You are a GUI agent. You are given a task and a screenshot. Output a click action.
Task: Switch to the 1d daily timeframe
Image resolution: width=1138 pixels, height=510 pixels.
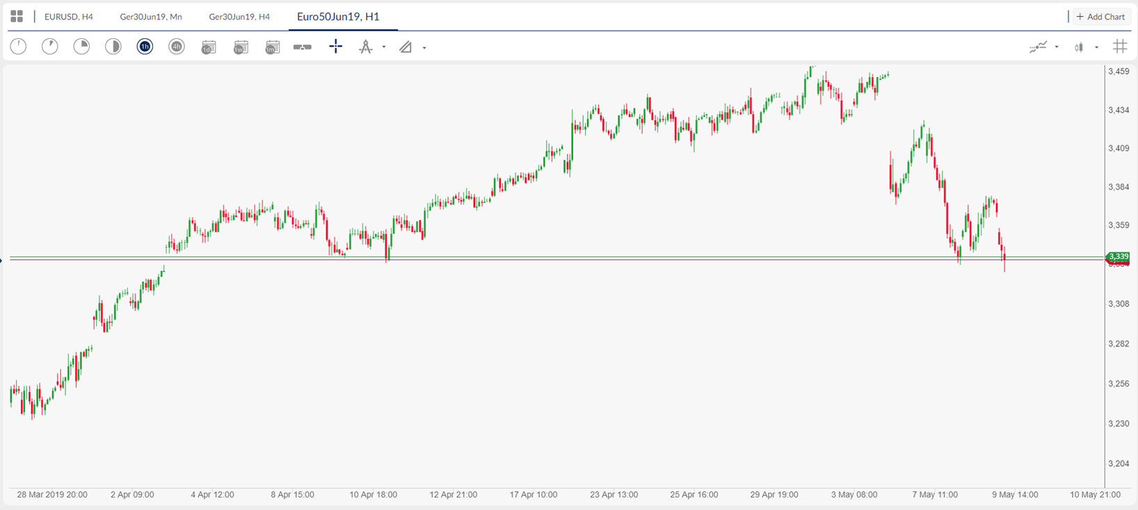tap(209, 47)
